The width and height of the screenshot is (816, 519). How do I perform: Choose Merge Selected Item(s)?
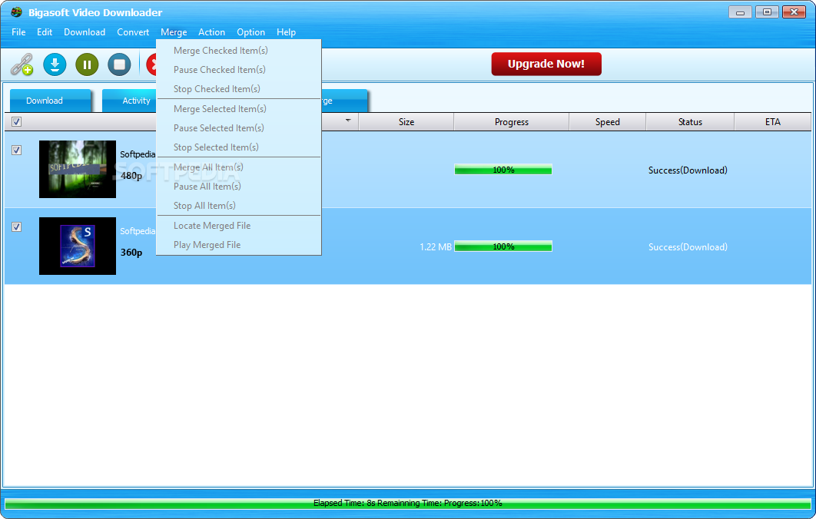pyautogui.click(x=239, y=109)
